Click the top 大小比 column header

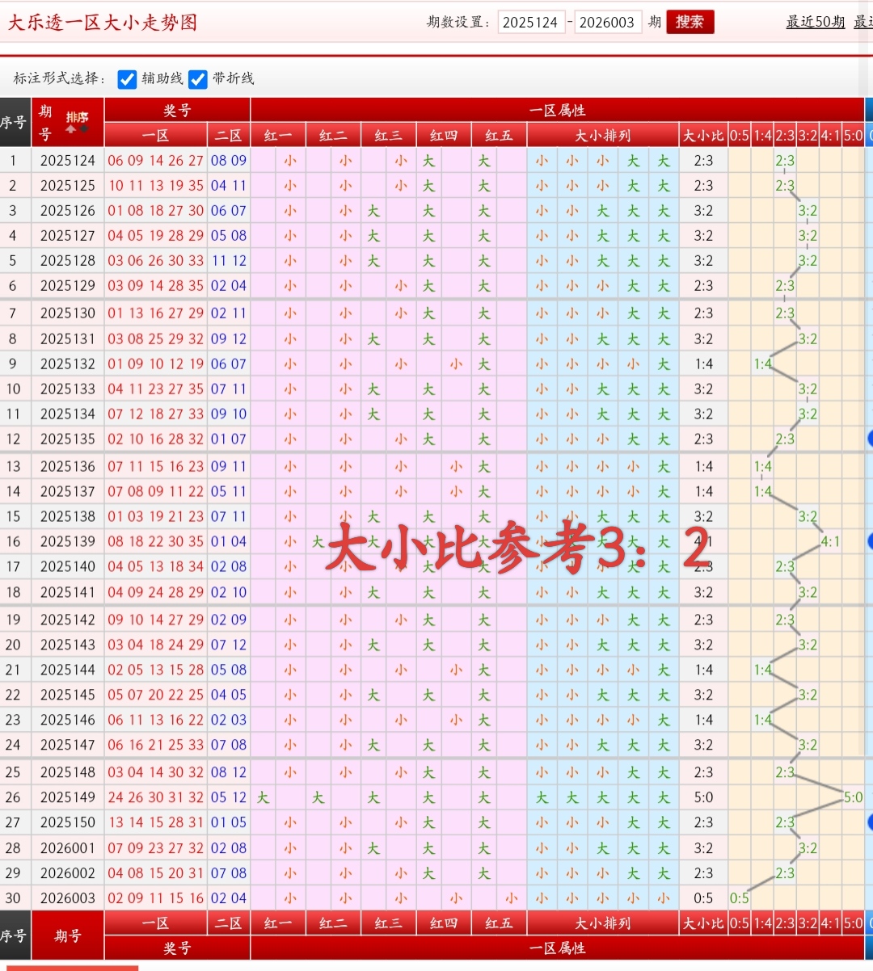[702, 135]
